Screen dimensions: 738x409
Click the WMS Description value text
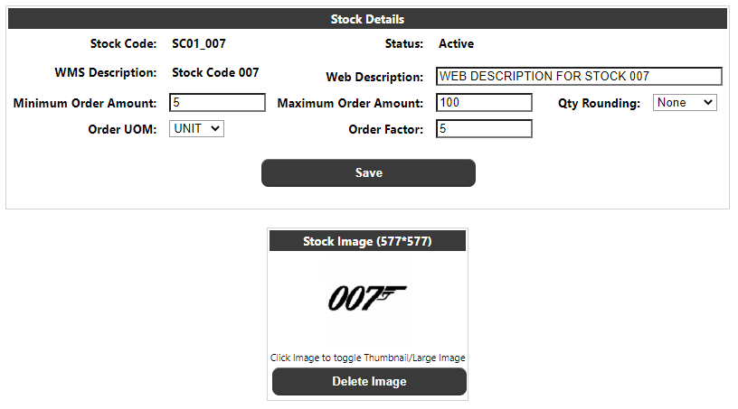215,72
